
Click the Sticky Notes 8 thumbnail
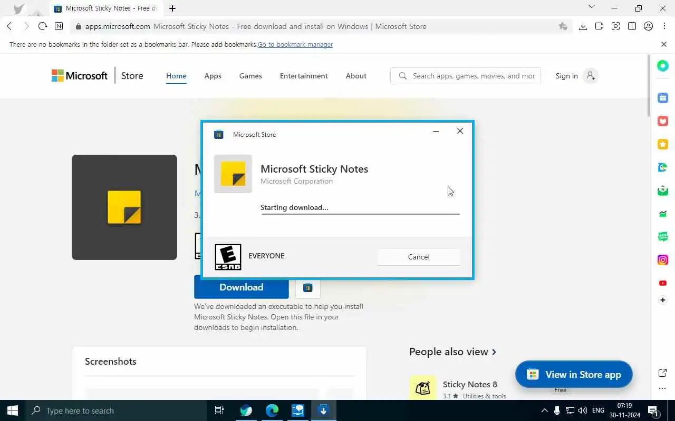[423, 388]
